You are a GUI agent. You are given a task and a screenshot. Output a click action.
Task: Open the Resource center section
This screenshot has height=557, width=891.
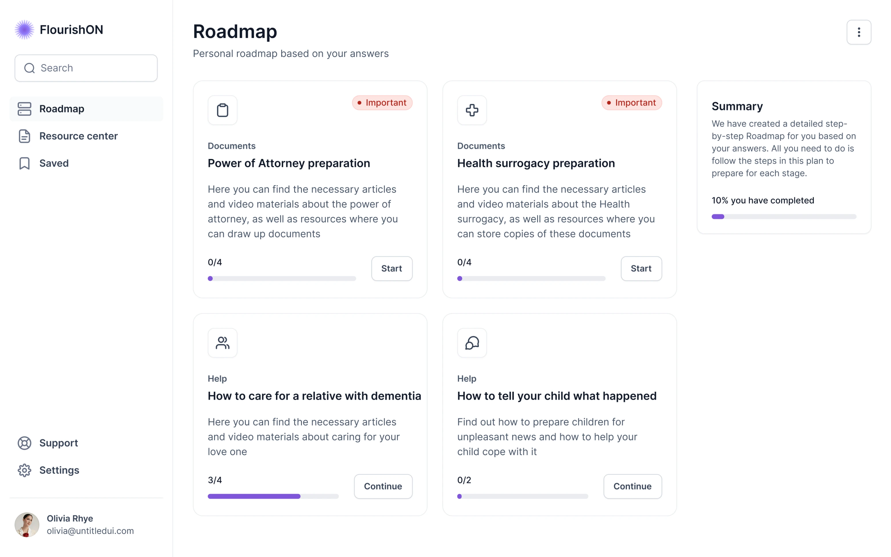point(78,136)
